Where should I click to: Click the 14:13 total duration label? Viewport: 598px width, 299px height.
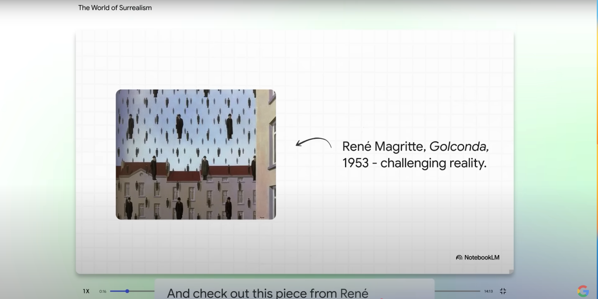[x=488, y=291]
